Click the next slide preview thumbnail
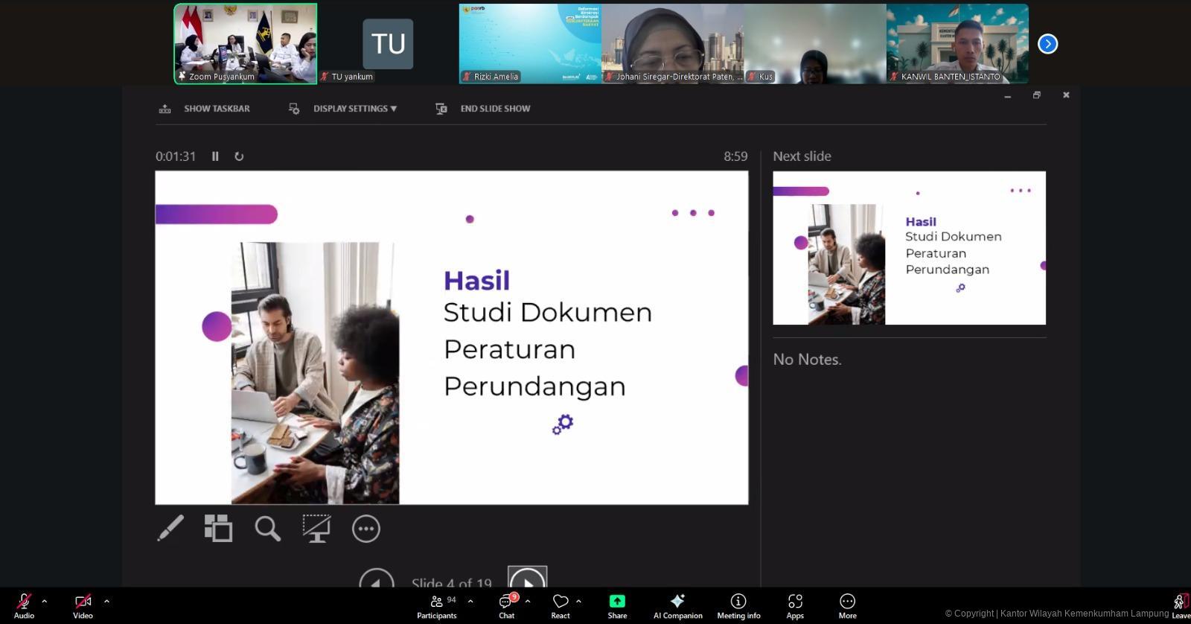This screenshot has width=1191, height=624. tap(909, 248)
